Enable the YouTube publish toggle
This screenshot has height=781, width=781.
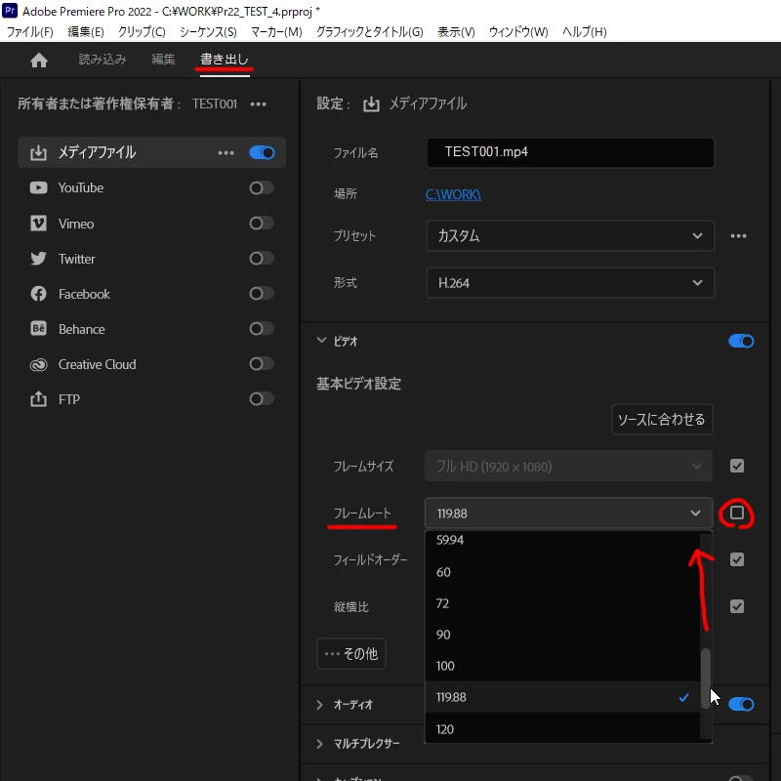pos(262,187)
